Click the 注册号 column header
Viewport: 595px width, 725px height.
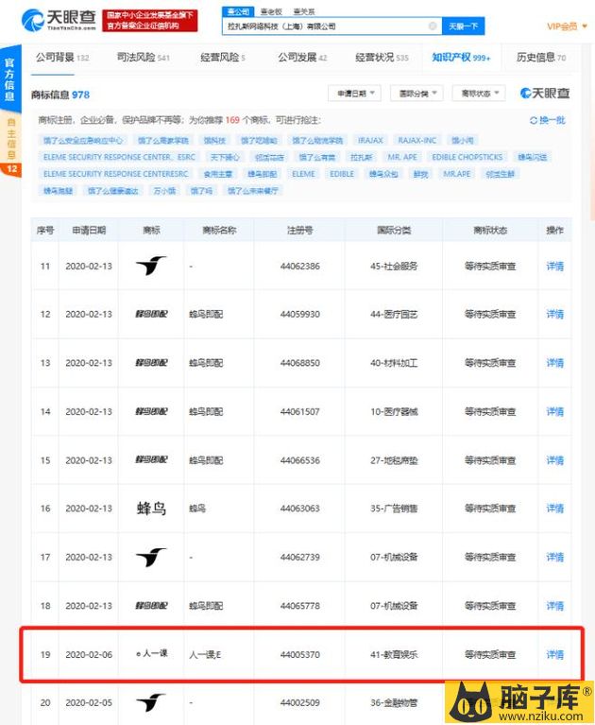299,230
